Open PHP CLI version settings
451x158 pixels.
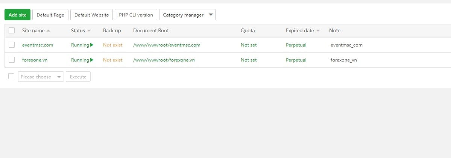click(x=136, y=15)
